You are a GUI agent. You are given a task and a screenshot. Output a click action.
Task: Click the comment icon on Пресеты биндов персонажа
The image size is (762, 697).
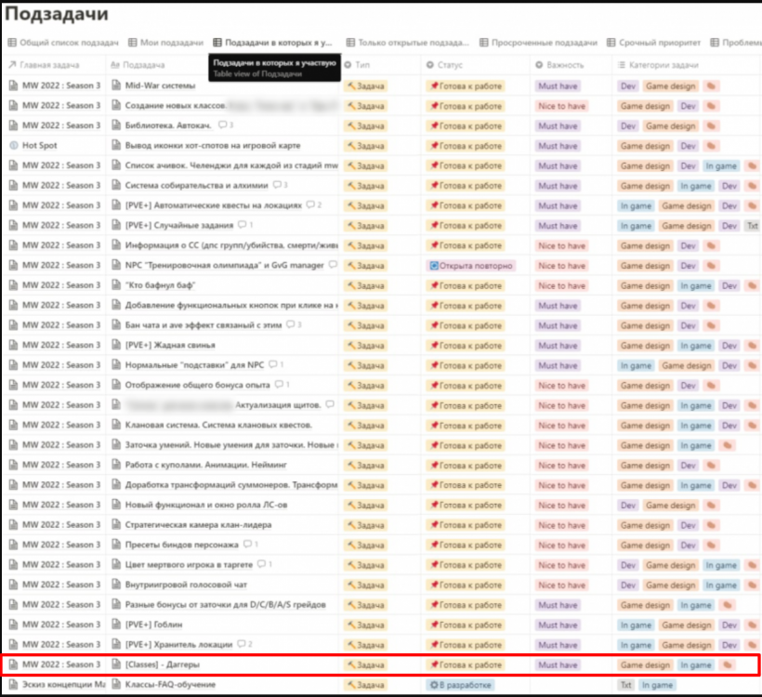[247, 545]
